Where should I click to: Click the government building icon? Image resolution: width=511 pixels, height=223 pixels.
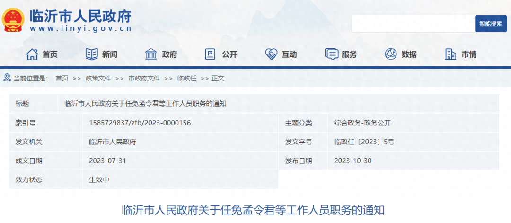(x=151, y=54)
